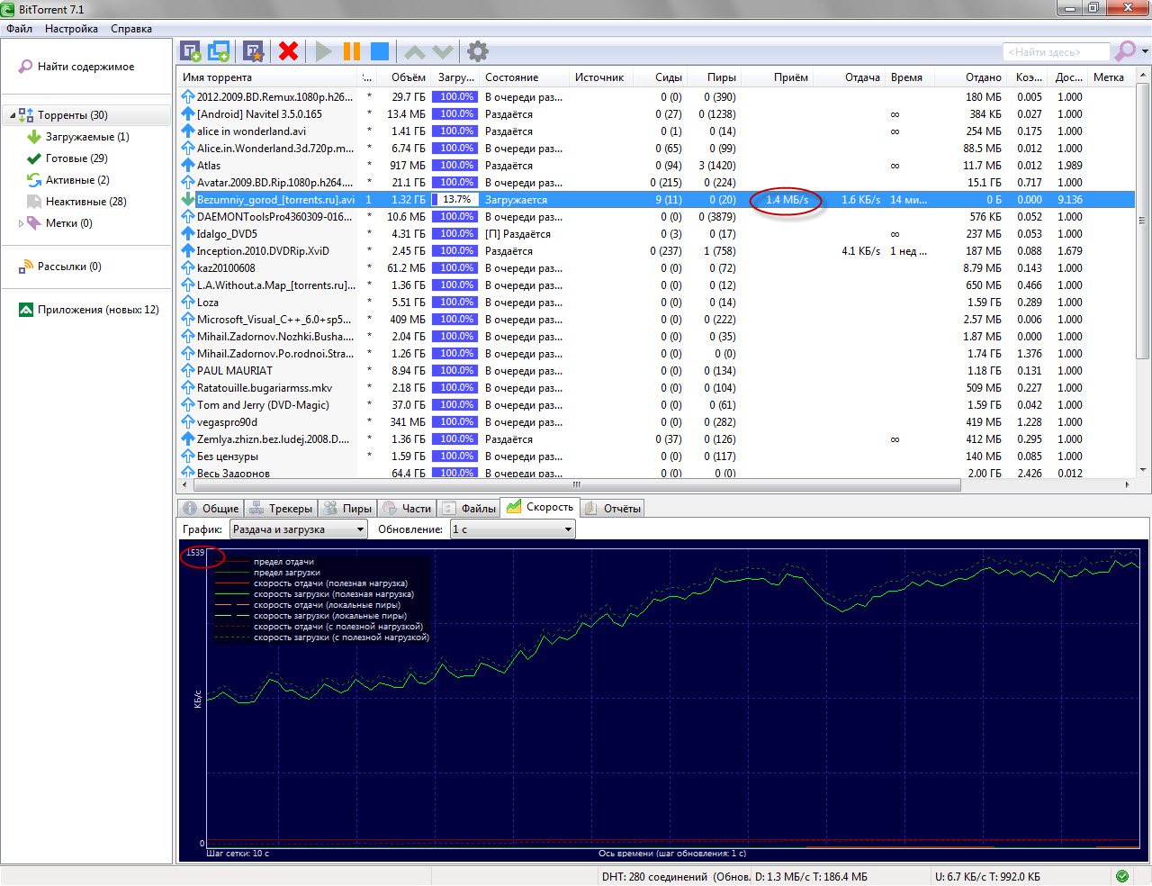The height and width of the screenshot is (886, 1152).
Task: Click the search field 'Найти здесь'
Action: 1055,52
